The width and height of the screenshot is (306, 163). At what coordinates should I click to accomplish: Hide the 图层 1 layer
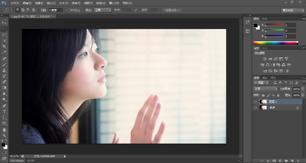click(256, 102)
